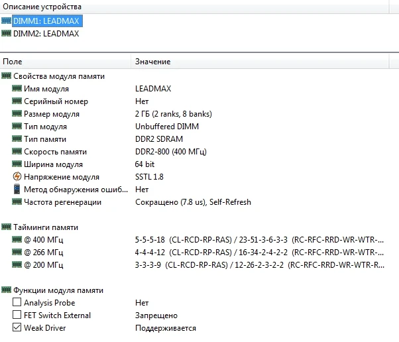
Task: Toggle the Weak Driver checkbox
Action: [x=17, y=327]
